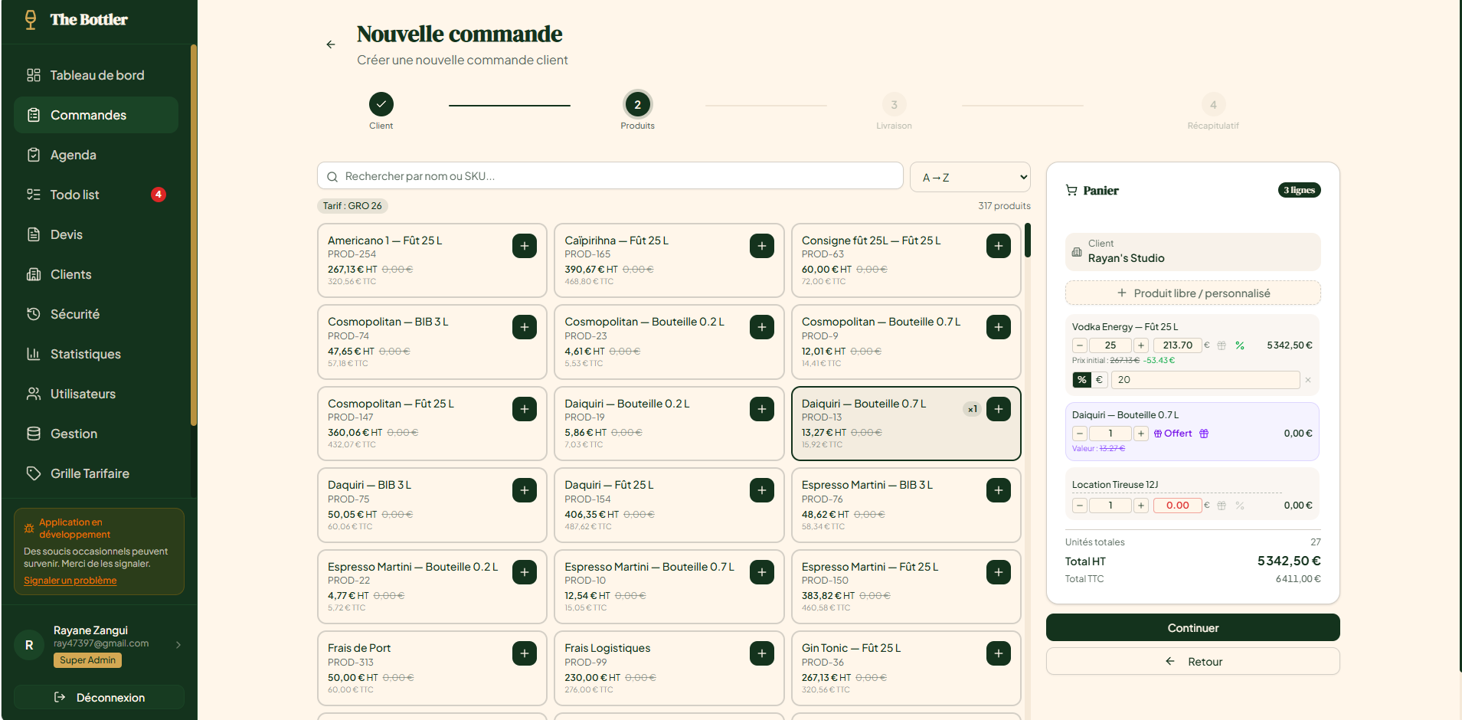Add Gin Tonic Fût 25 L to cart
This screenshot has width=1462, height=720.
click(x=999, y=653)
